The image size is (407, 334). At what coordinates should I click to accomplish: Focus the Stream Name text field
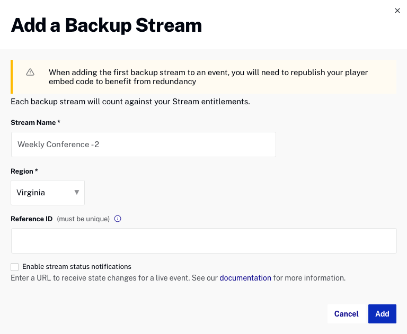[143, 145]
